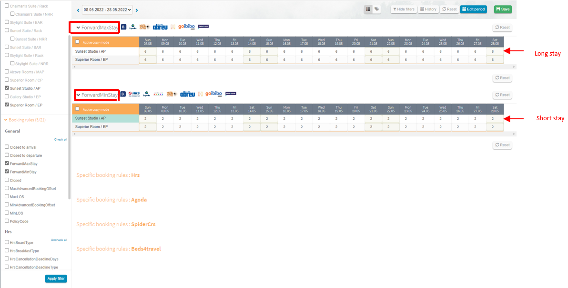The width and height of the screenshot is (568, 288).
Task: Open the date range dropdown
Action: point(107,10)
